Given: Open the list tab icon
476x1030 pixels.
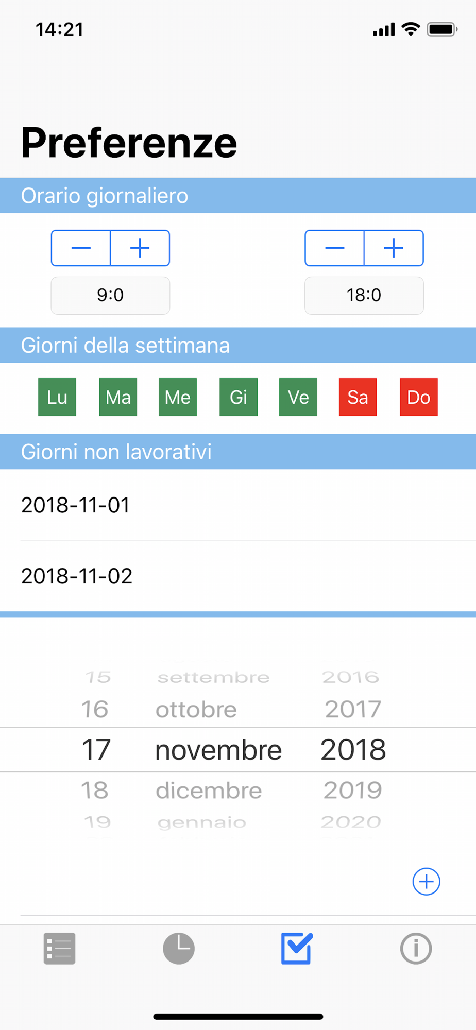Looking at the screenshot, I should click(x=60, y=948).
